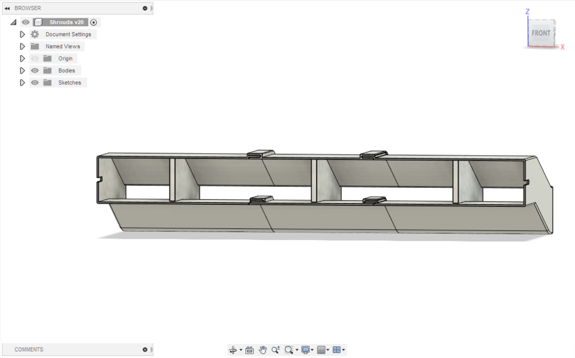
Task: Collapse the Browser panel with double arrows
Action: pos(7,8)
